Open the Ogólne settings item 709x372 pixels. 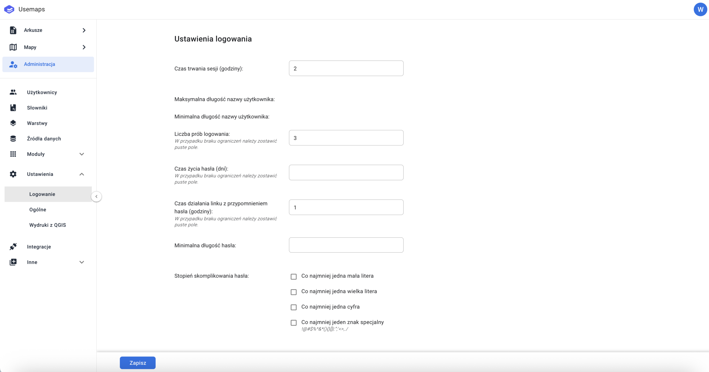38,209
